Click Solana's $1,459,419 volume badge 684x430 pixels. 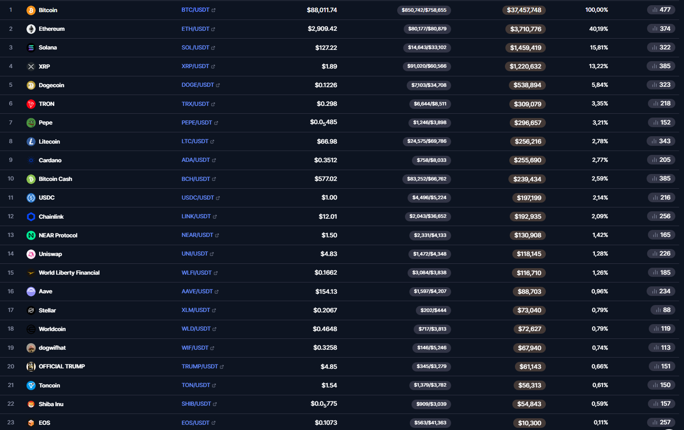pyautogui.click(x=525, y=48)
